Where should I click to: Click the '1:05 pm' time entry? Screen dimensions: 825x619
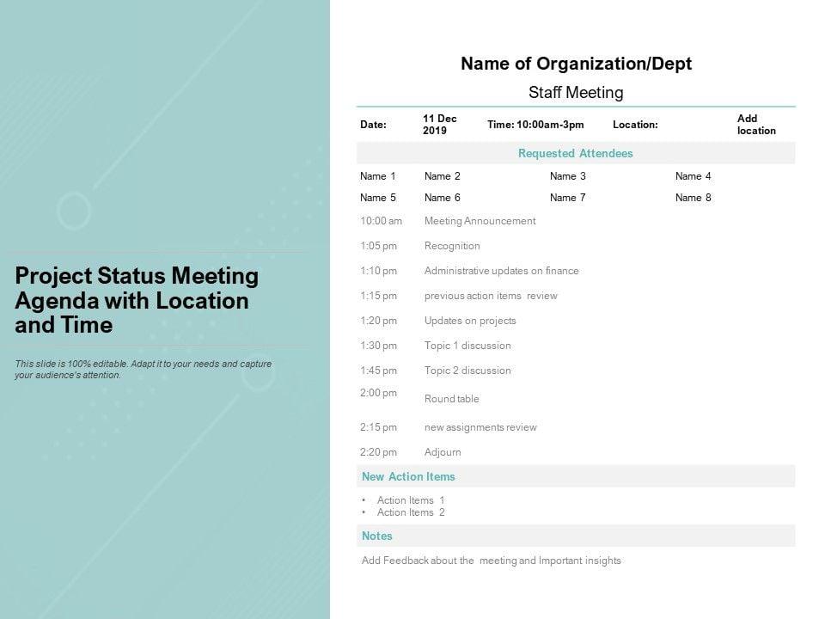378,246
